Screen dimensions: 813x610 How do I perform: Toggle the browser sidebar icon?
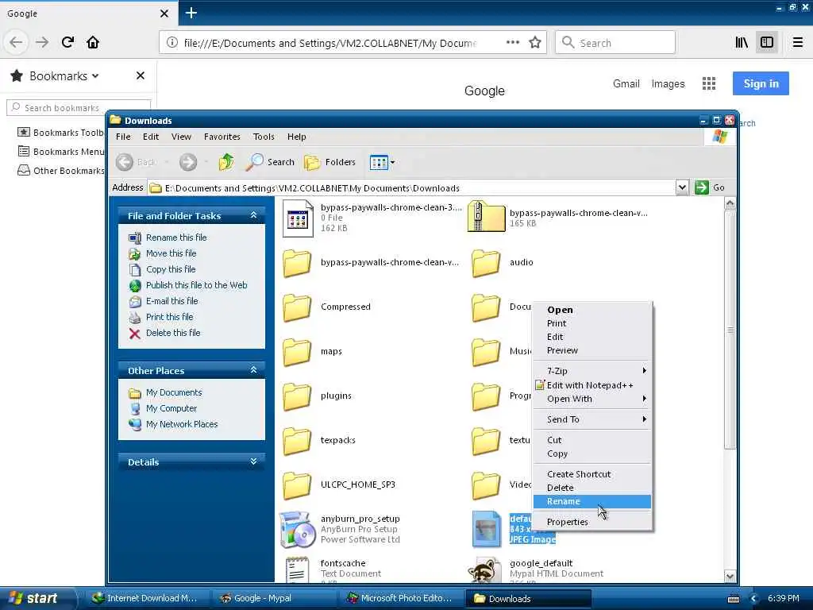[767, 42]
